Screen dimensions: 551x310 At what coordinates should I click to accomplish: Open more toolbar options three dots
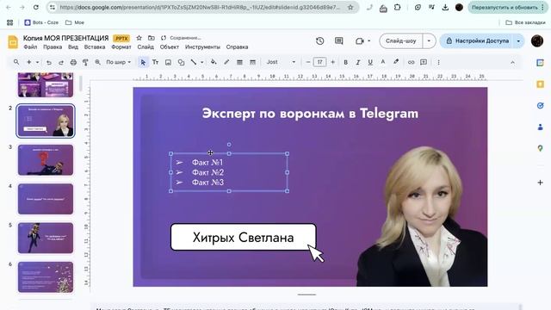click(x=438, y=62)
